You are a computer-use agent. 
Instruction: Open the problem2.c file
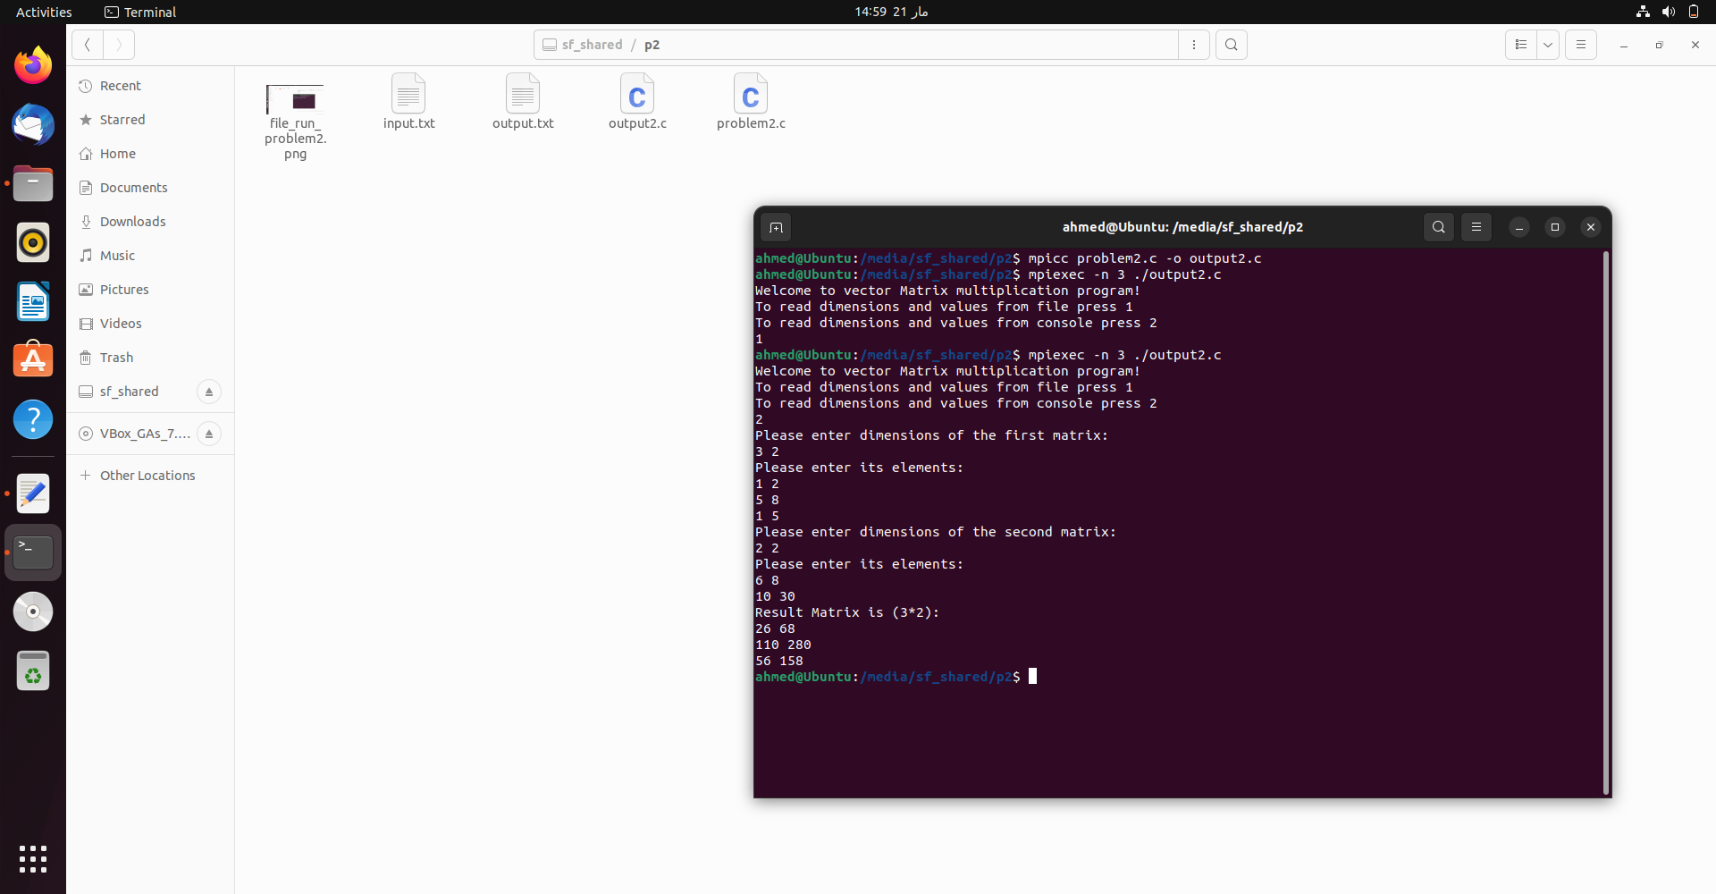click(751, 101)
